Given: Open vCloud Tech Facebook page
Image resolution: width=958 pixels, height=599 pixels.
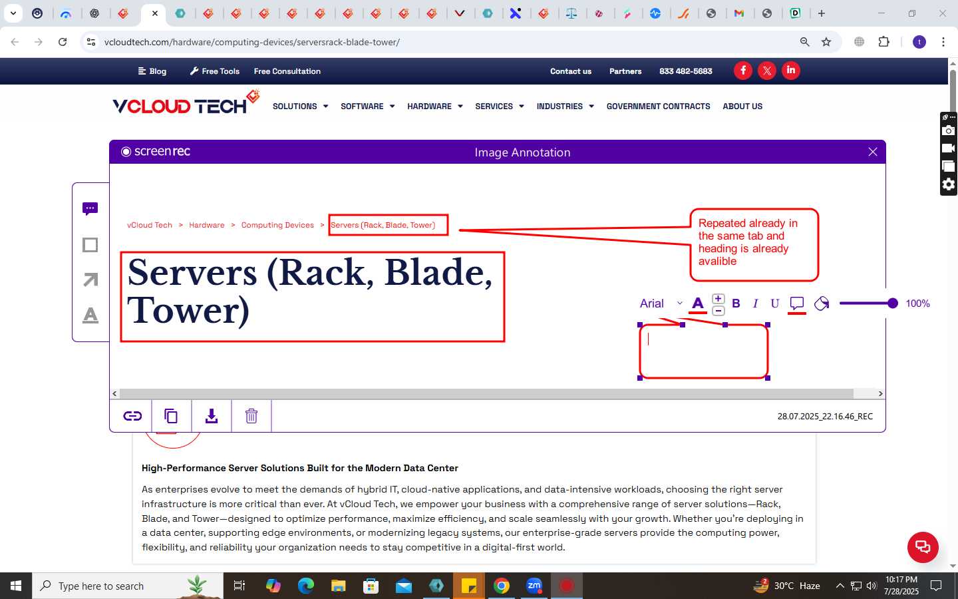Looking at the screenshot, I should click(x=743, y=71).
